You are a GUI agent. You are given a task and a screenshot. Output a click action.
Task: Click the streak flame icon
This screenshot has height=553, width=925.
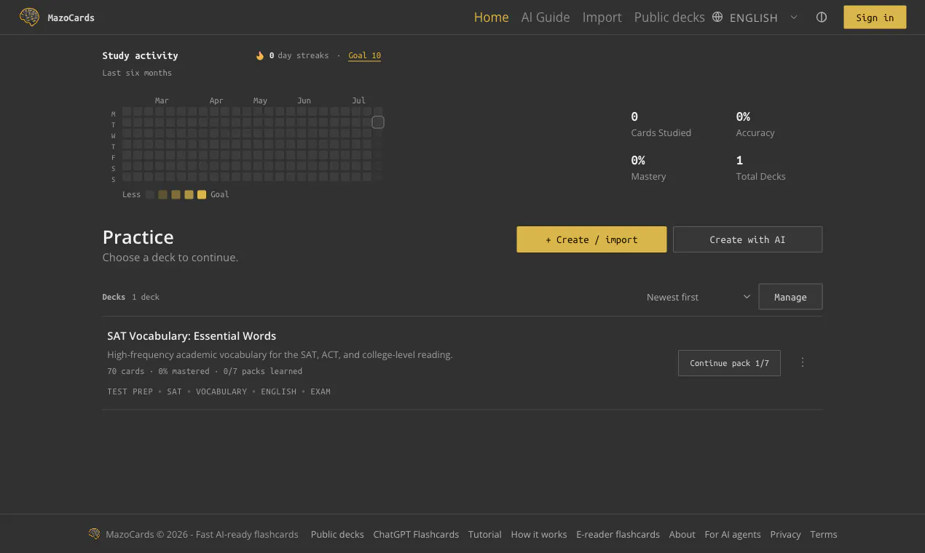pos(260,55)
